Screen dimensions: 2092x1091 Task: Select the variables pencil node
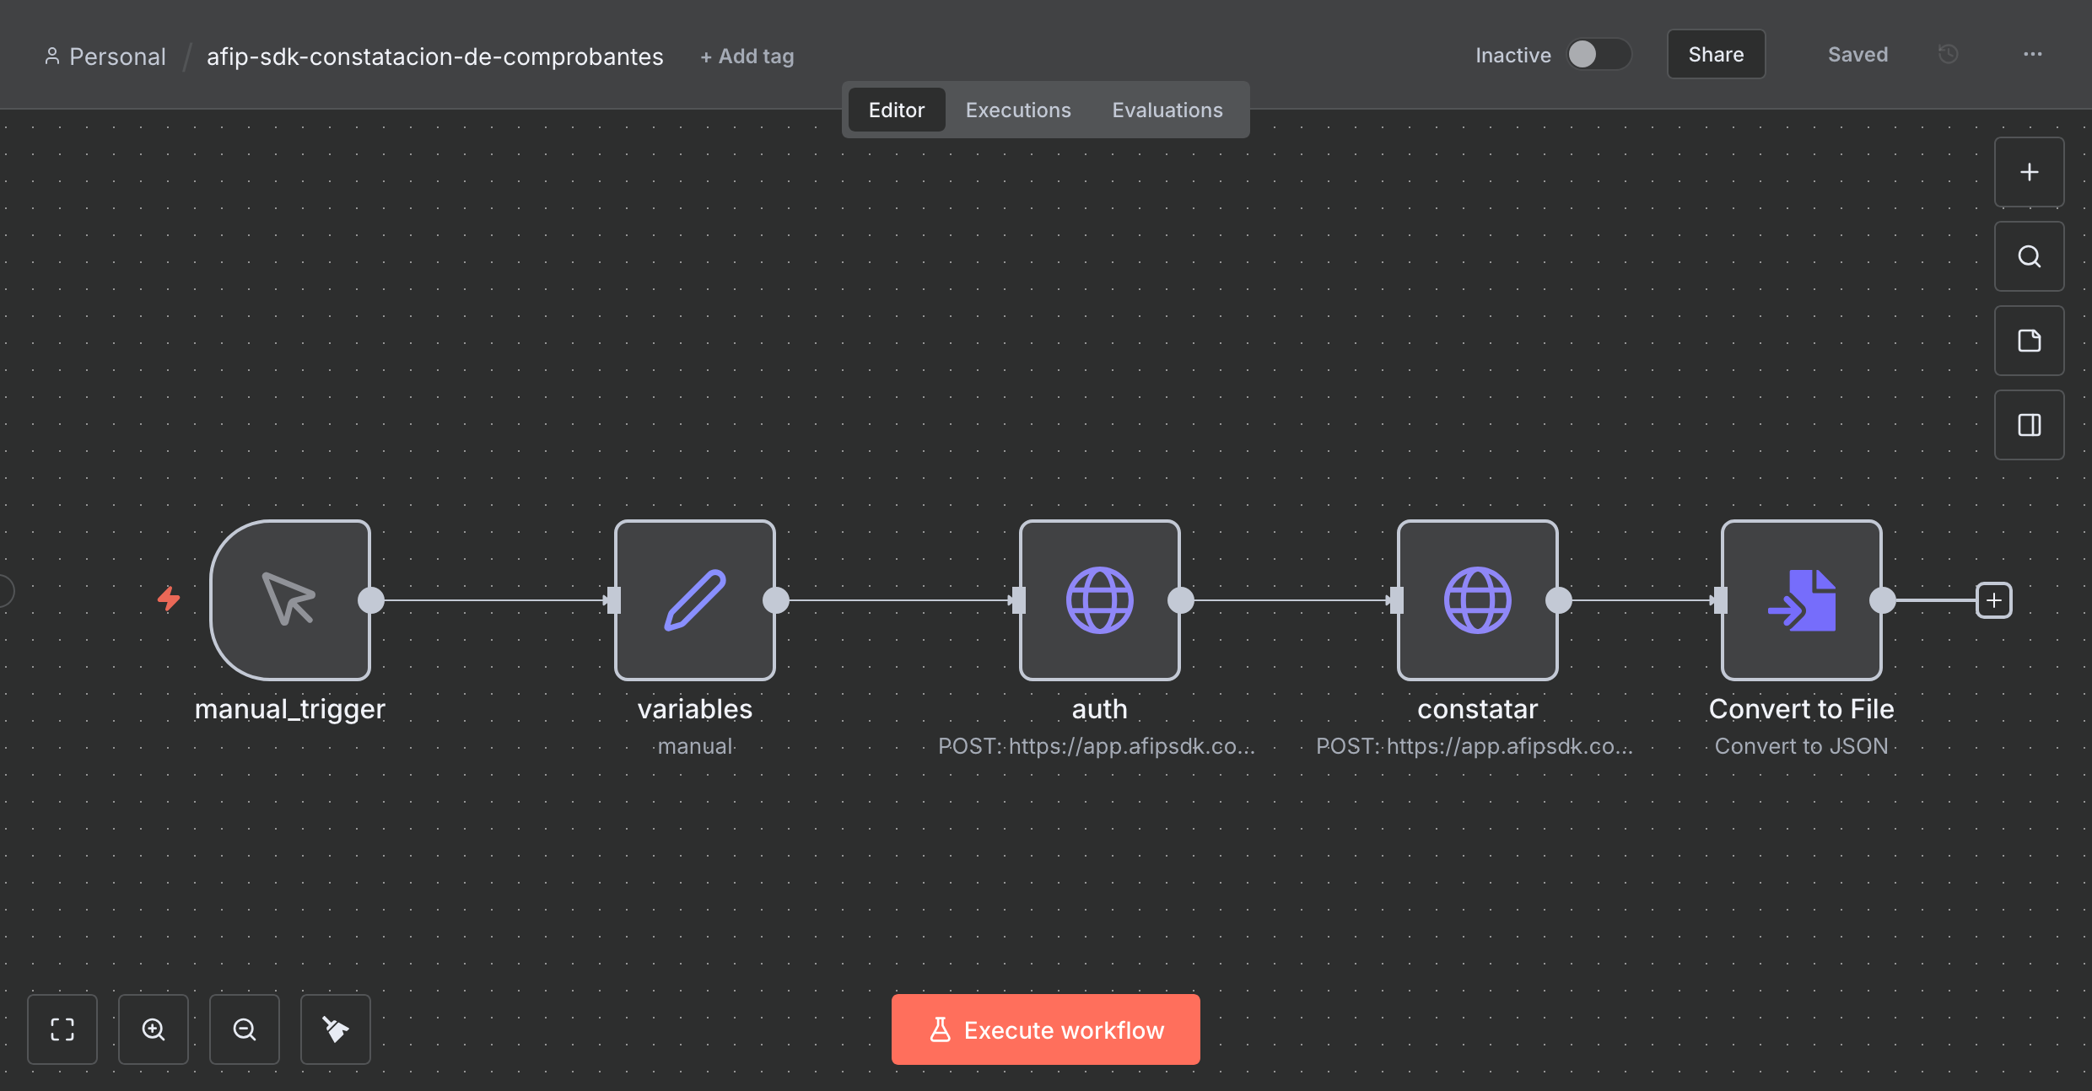(694, 599)
